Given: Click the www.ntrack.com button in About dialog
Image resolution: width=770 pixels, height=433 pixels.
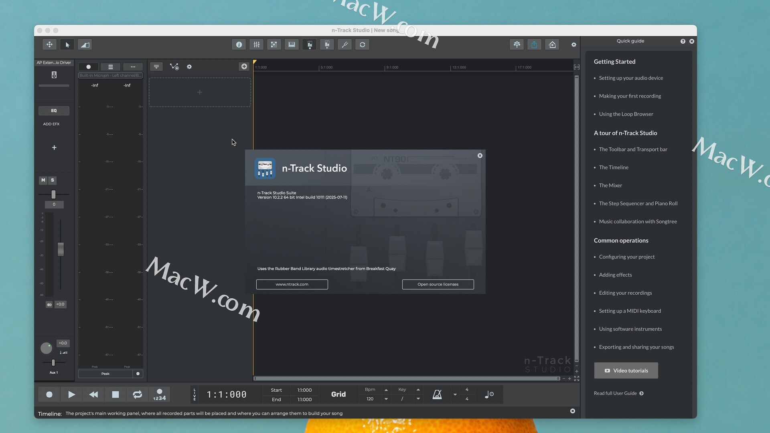Looking at the screenshot, I should (x=292, y=285).
